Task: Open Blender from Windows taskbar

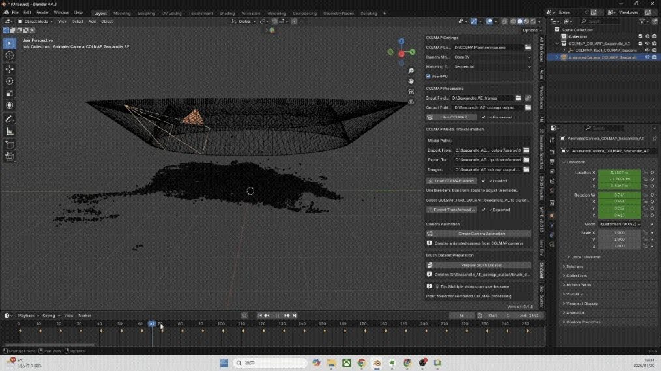Action: (x=377, y=363)
